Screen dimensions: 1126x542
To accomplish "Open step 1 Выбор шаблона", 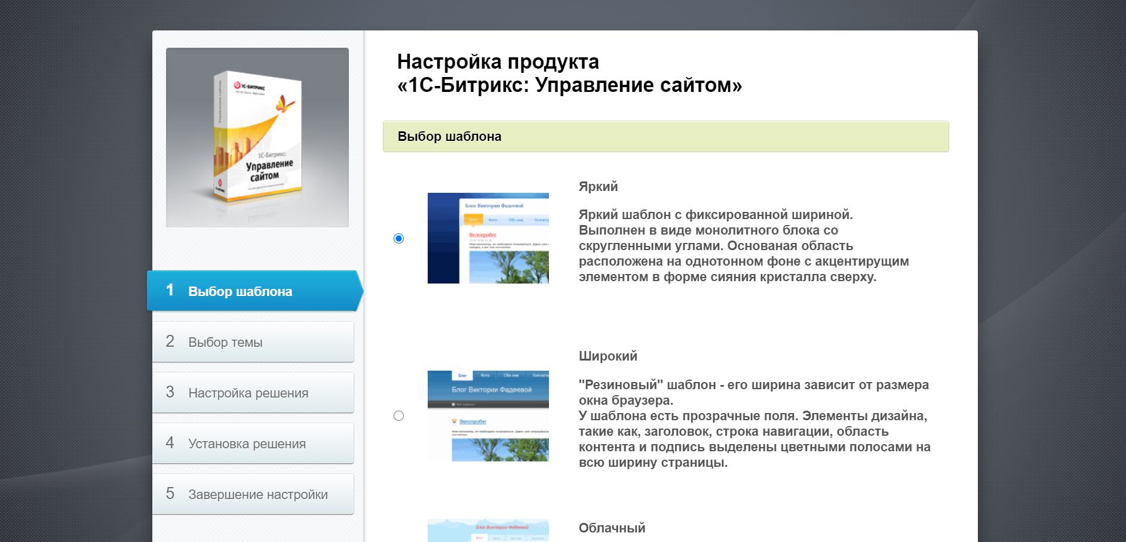I will point(255,291).
